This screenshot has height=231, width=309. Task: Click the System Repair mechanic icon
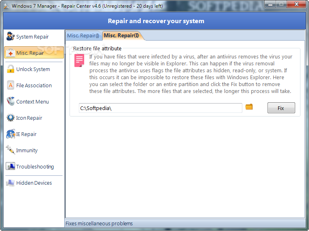pyautogui.click(x=11, y=37)
